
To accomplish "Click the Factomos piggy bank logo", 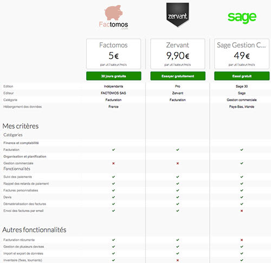I will coord(113,17).
